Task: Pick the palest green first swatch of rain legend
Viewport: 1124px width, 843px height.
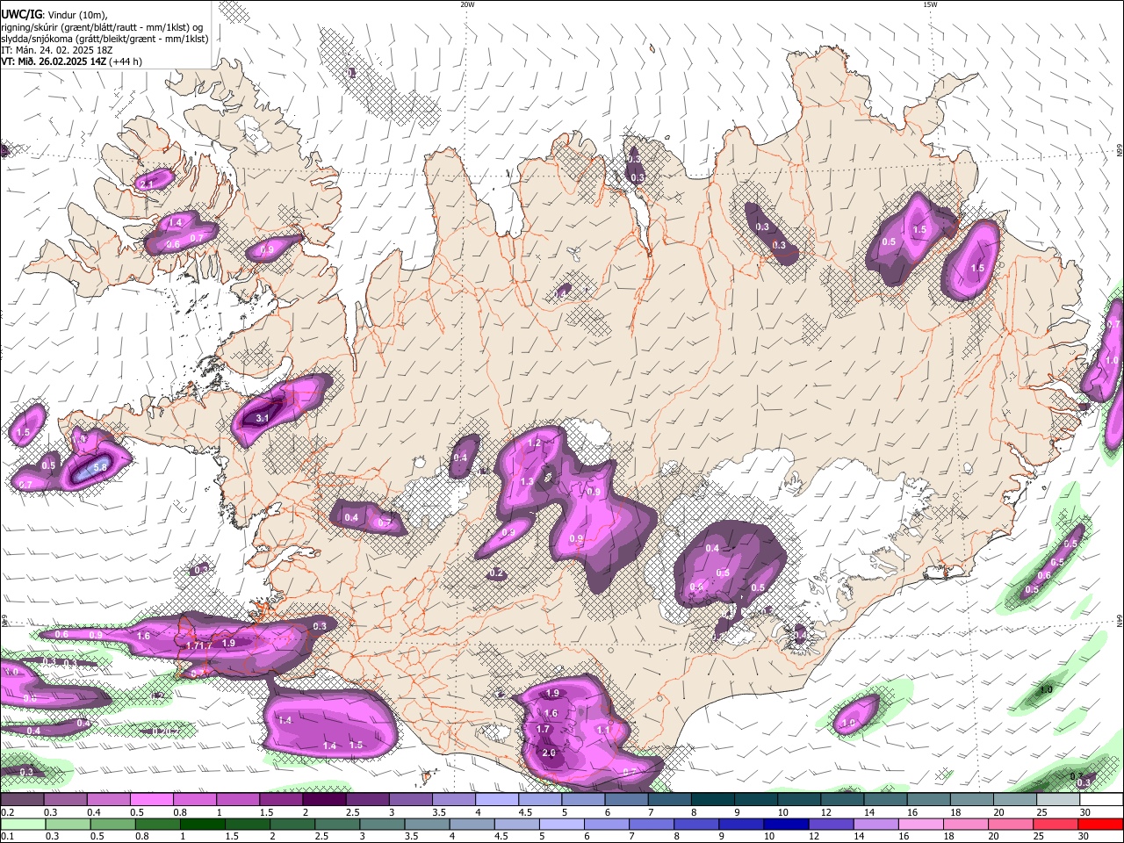Action: [22, 824]
